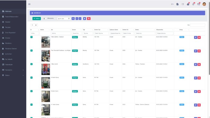Open Dış Tedarik in the sidebar
This screenshot has width=210, height=118.
point(13,59)
